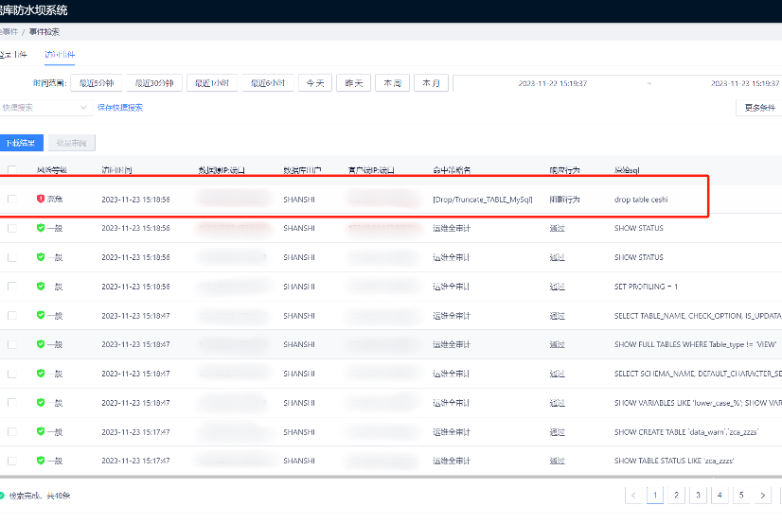Click green shield in SHOW CREATE TABLE row
The width and height of the screenshot is (782, 523).
[x=41, y=431]
